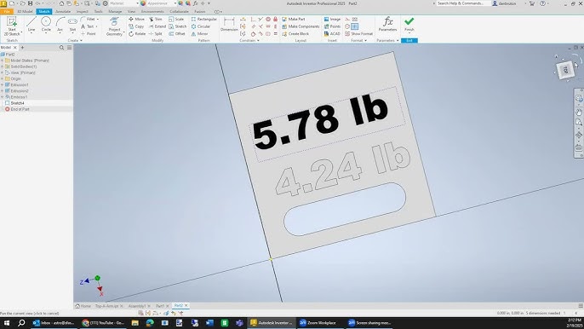Switch to the 3D Model ribbon tab
This screenshot has width=584, height=329.
tap(25, 12)
